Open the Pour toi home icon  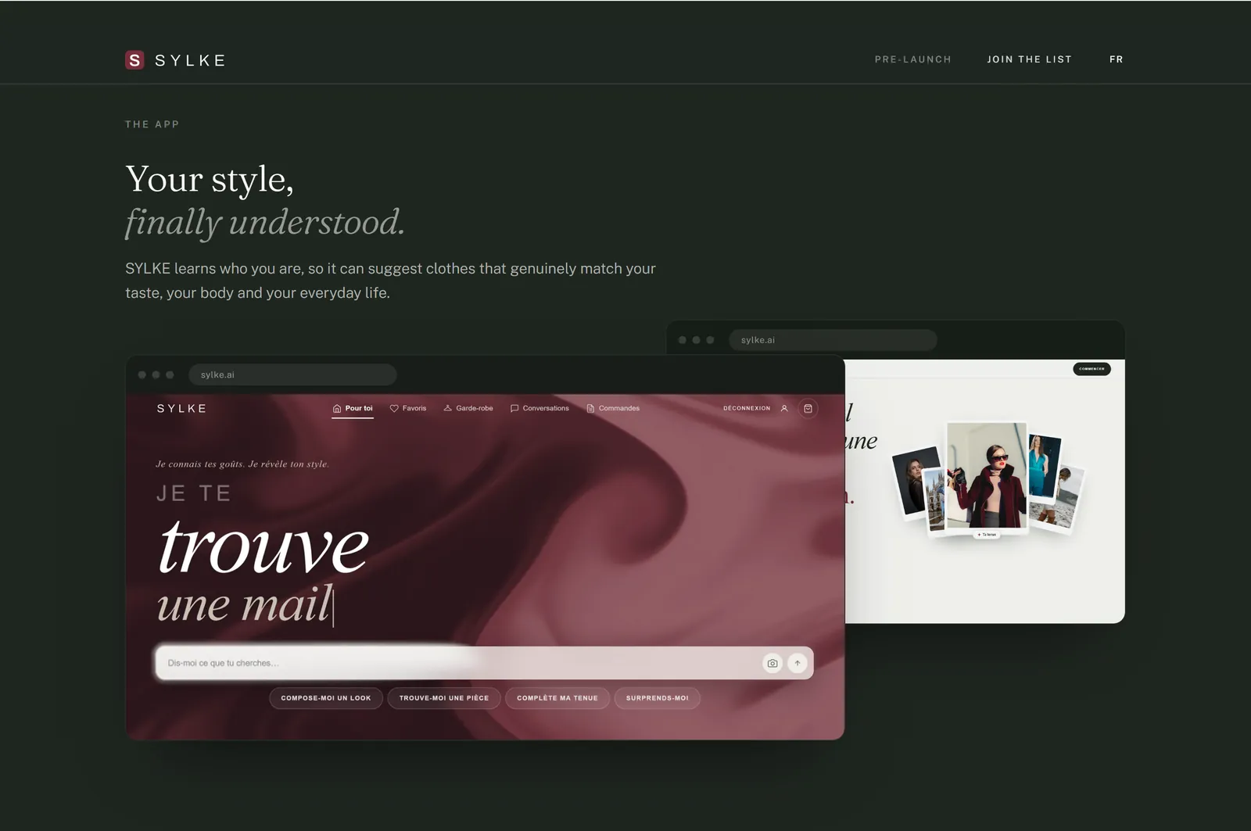click(x=337, y=409)
